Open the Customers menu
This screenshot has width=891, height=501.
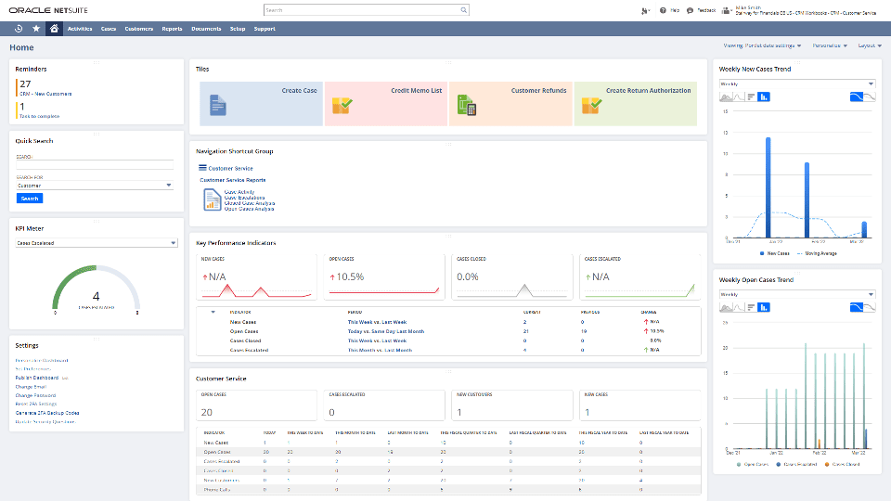[x=138, y=29]
